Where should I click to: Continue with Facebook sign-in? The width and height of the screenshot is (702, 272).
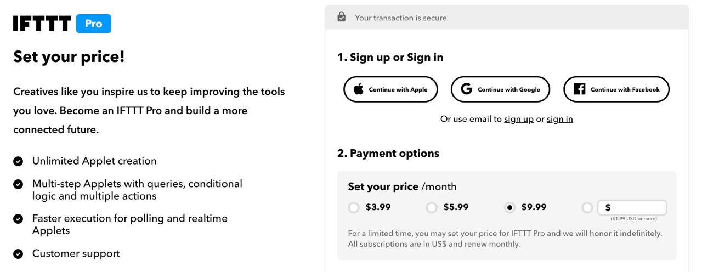tap(616, 89)
